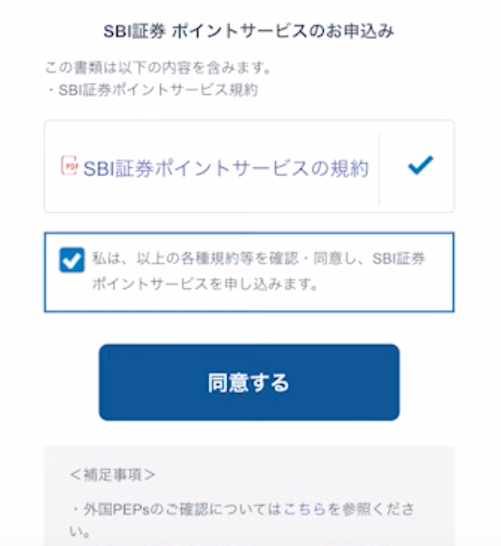
Task: Open the SBI証券ポイントサービスの規約 link
Action: tap(226, 169)
